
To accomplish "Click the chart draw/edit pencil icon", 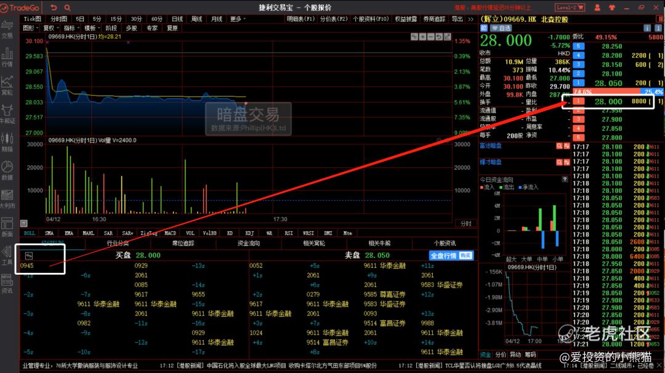I will click(447, 37).
